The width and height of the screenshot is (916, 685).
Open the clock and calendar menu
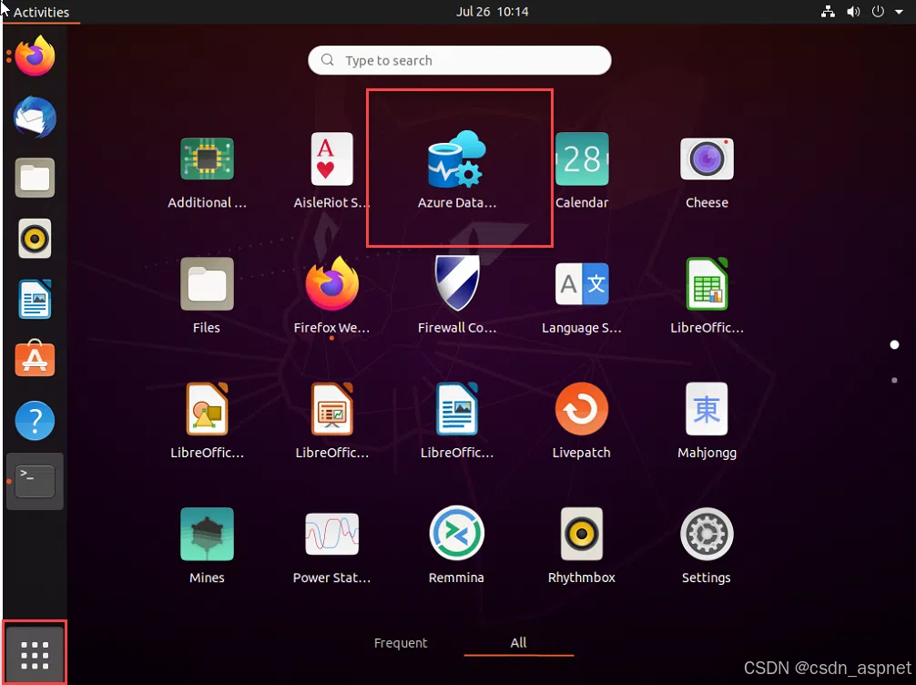[493, 12]
